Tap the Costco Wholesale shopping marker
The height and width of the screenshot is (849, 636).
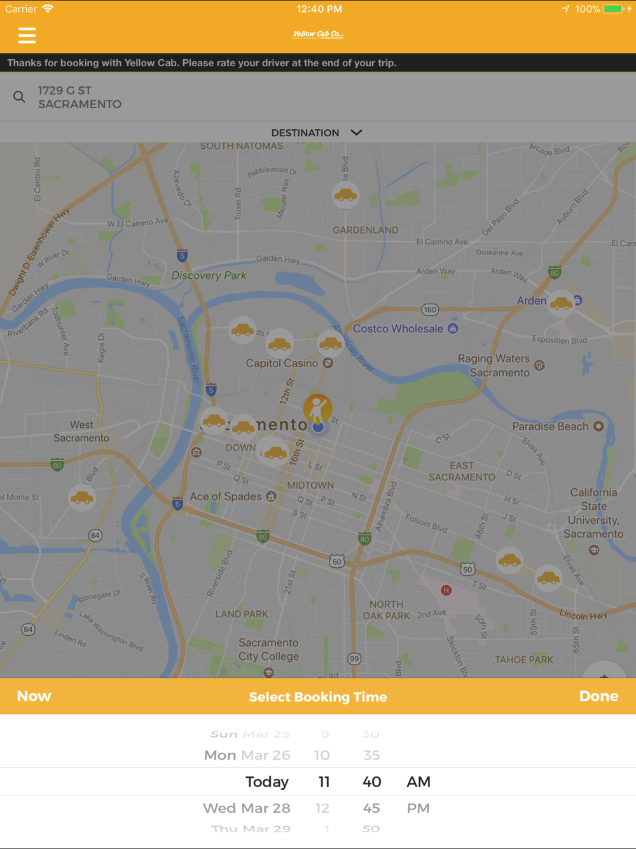tap(453, 328)
